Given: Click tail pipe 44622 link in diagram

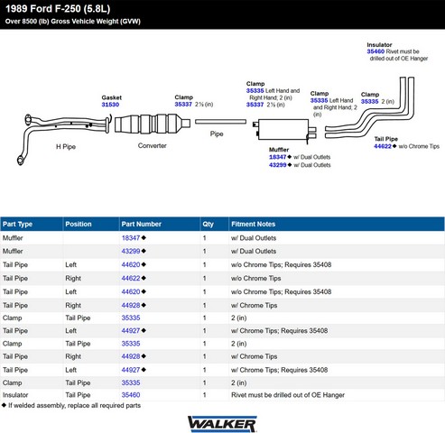Looking at the screenshot, I should (383, 146).
